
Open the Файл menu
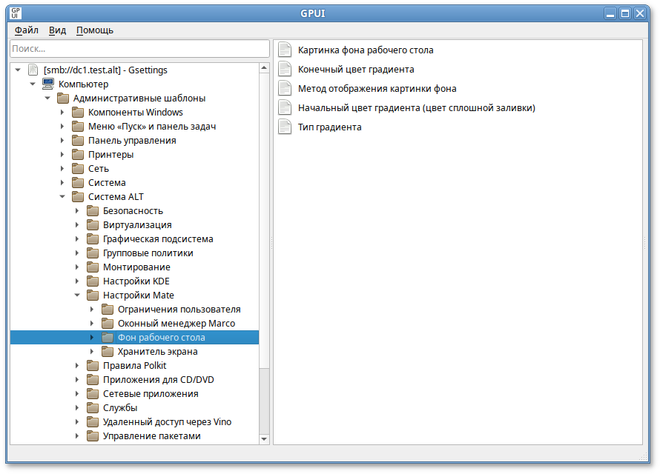[24, 30]
